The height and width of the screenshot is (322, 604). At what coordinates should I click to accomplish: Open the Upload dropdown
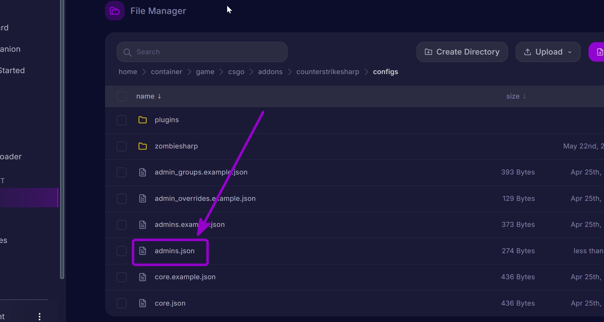[548, 52]
